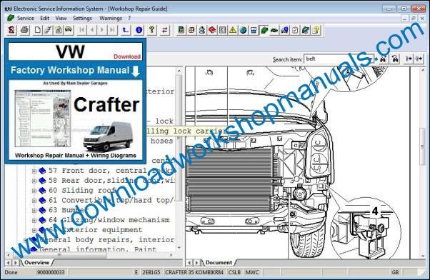
Task: Click the box parts icon
Action: (191, 30)
